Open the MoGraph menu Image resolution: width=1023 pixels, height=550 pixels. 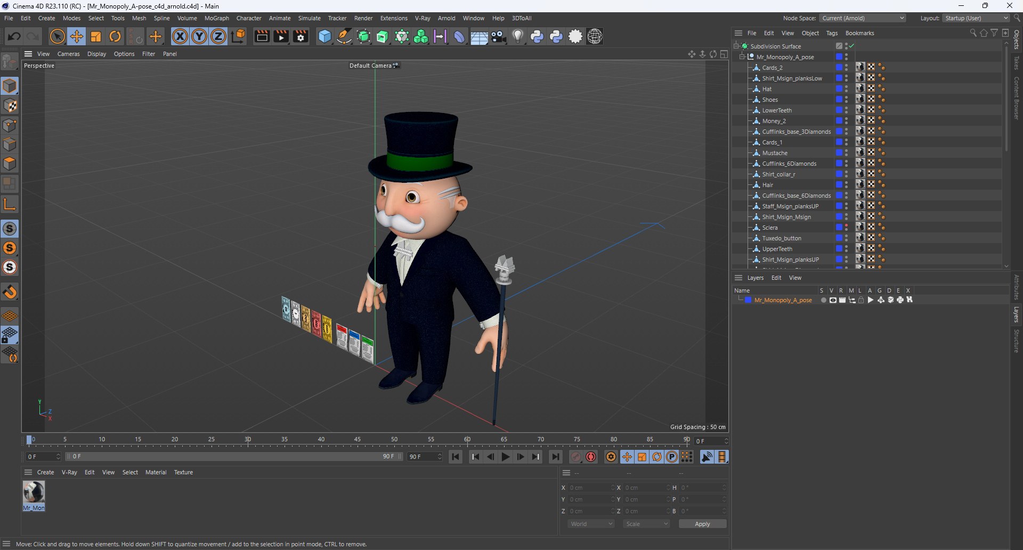click(216, 18)
